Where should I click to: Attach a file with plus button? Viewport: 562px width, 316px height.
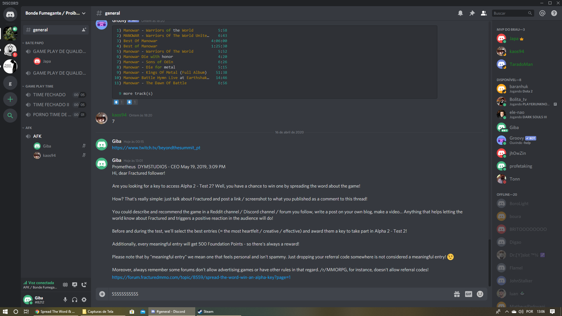coord(102,294)
